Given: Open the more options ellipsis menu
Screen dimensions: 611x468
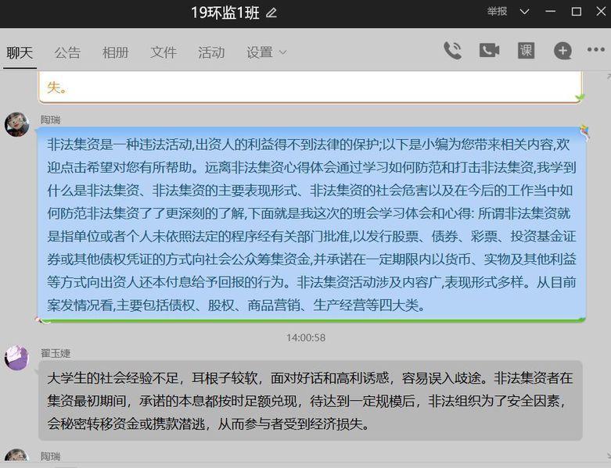Looking at the screenshot, I should (596, 50).
